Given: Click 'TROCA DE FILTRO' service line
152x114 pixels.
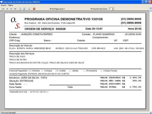Looking at the screenshot, I should pos(18,60).
